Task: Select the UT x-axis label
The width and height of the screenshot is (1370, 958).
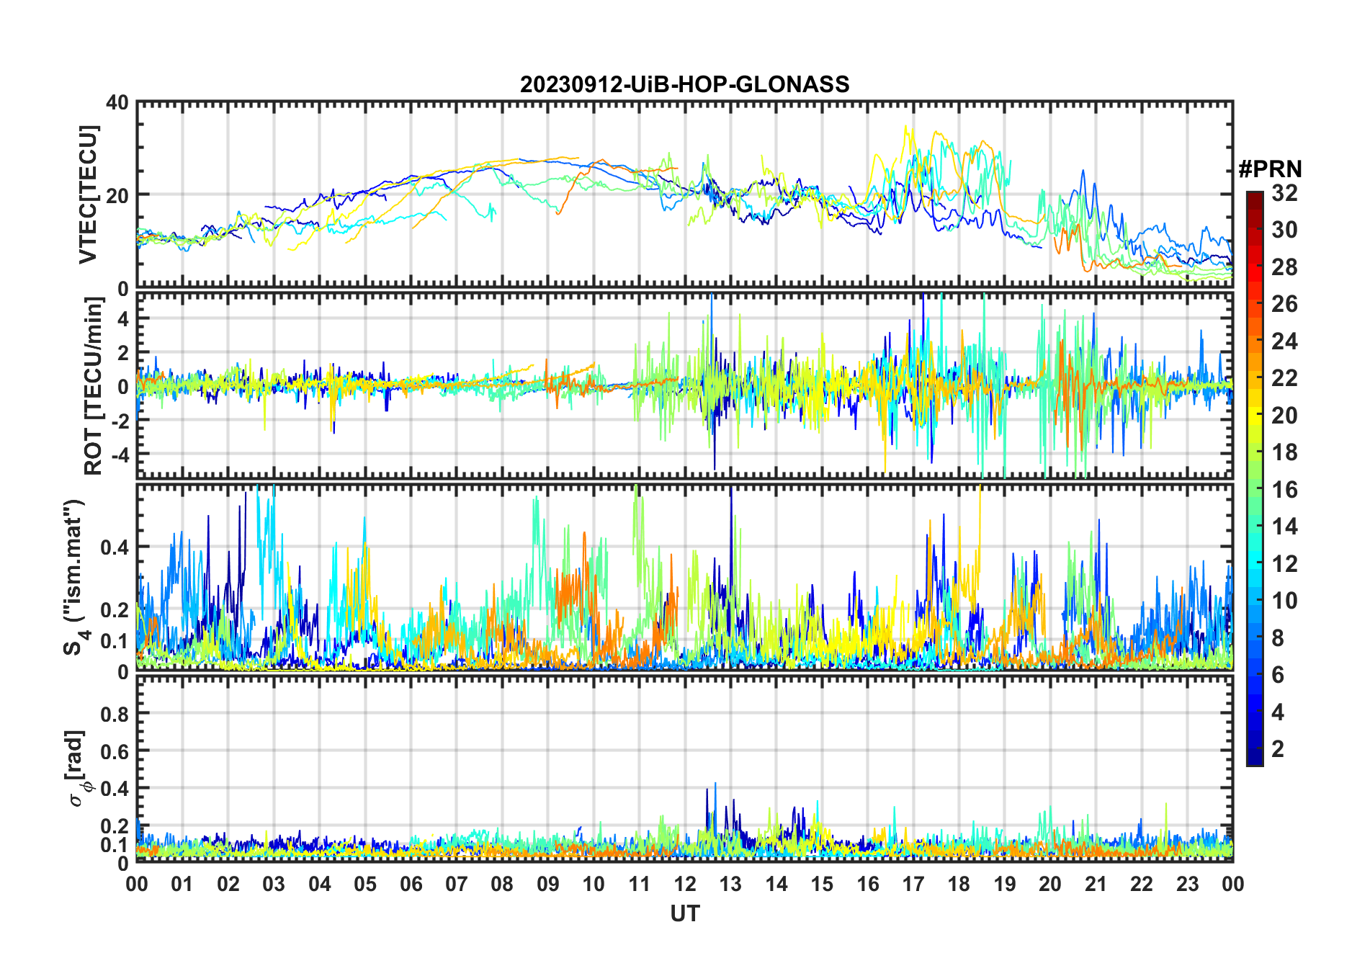Action: pyautogui.click(x=684, y=913)
